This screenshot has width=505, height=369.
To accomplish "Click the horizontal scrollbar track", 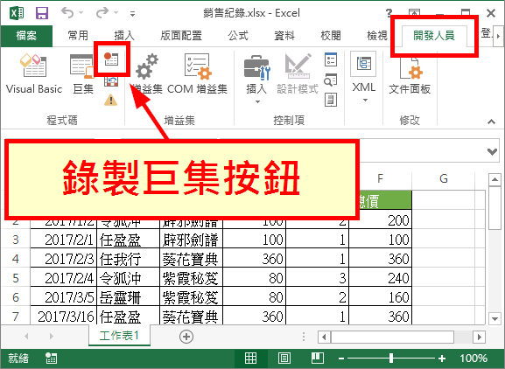I will point(463,338).
